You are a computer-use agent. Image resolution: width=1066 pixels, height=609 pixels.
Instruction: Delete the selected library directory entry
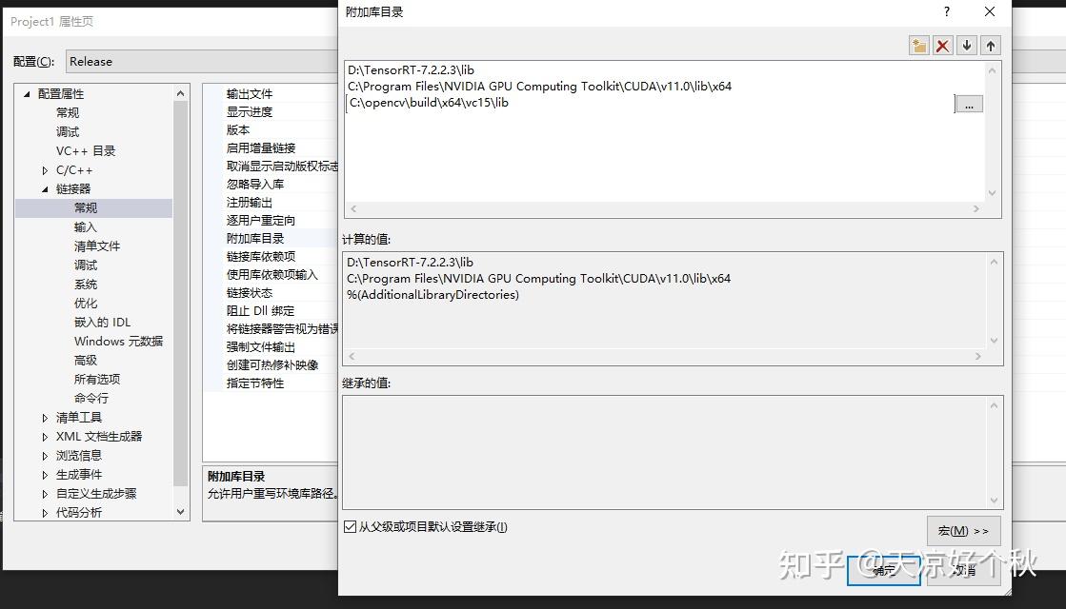tap(942, 45)
